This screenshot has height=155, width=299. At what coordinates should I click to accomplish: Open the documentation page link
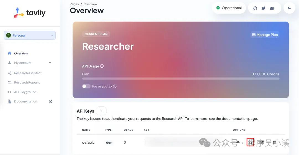pos(234,119)
